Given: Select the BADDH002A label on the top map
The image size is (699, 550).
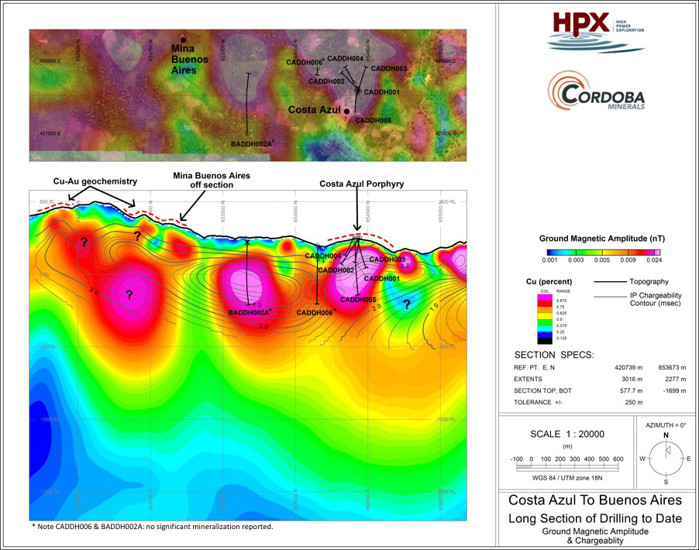Looking at the screenshot, I should coord(252,143).
